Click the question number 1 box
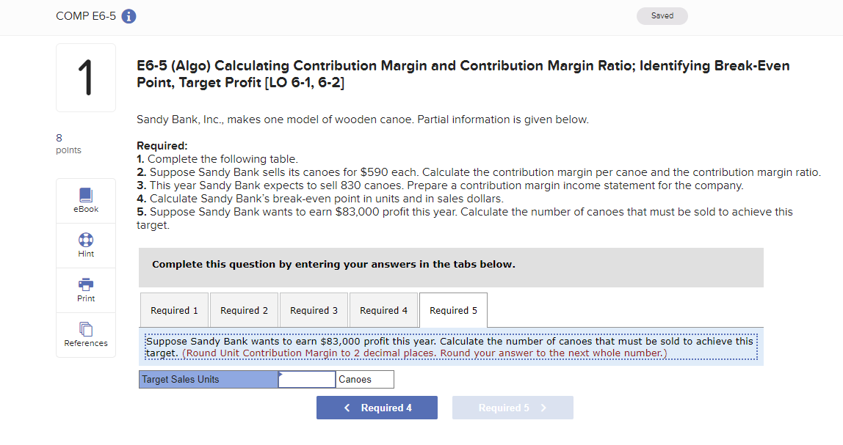The height and width of the screenshot is (445, 843). (x=86, y=77)
